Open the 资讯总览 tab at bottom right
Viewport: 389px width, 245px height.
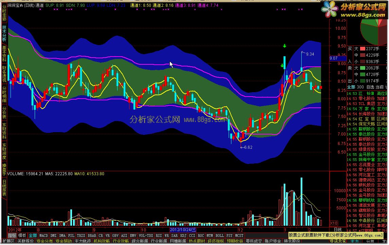point(338,241)
